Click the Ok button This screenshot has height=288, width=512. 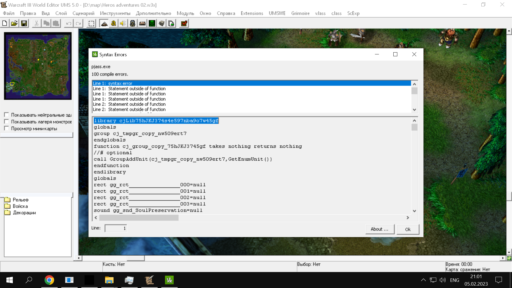[408, 229]
